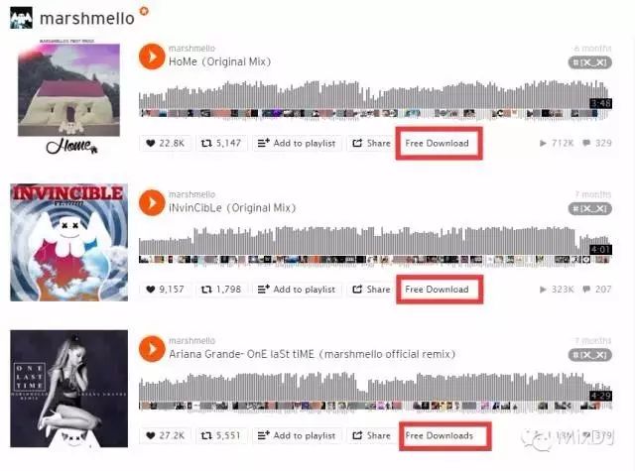Click Free Download for HoMe track
This screenshot has height=471, width=635.
click(437, 143)
